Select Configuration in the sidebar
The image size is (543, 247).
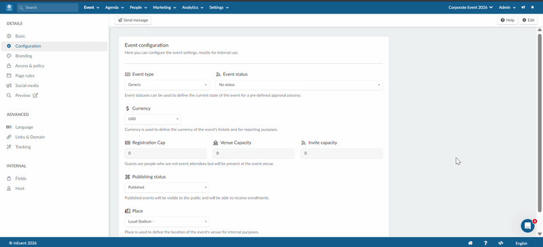(x=54, y=46)
